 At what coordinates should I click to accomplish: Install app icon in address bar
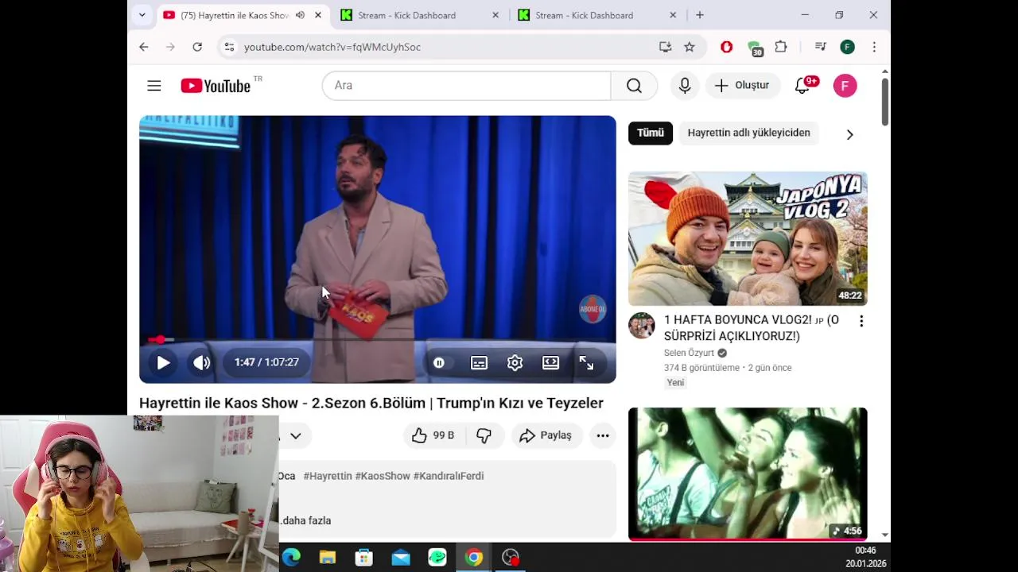click(665, 47)
